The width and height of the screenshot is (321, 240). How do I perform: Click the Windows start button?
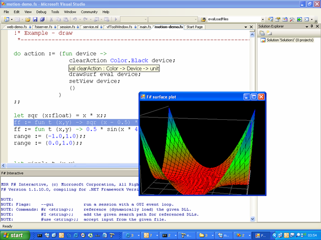(15, 235)
